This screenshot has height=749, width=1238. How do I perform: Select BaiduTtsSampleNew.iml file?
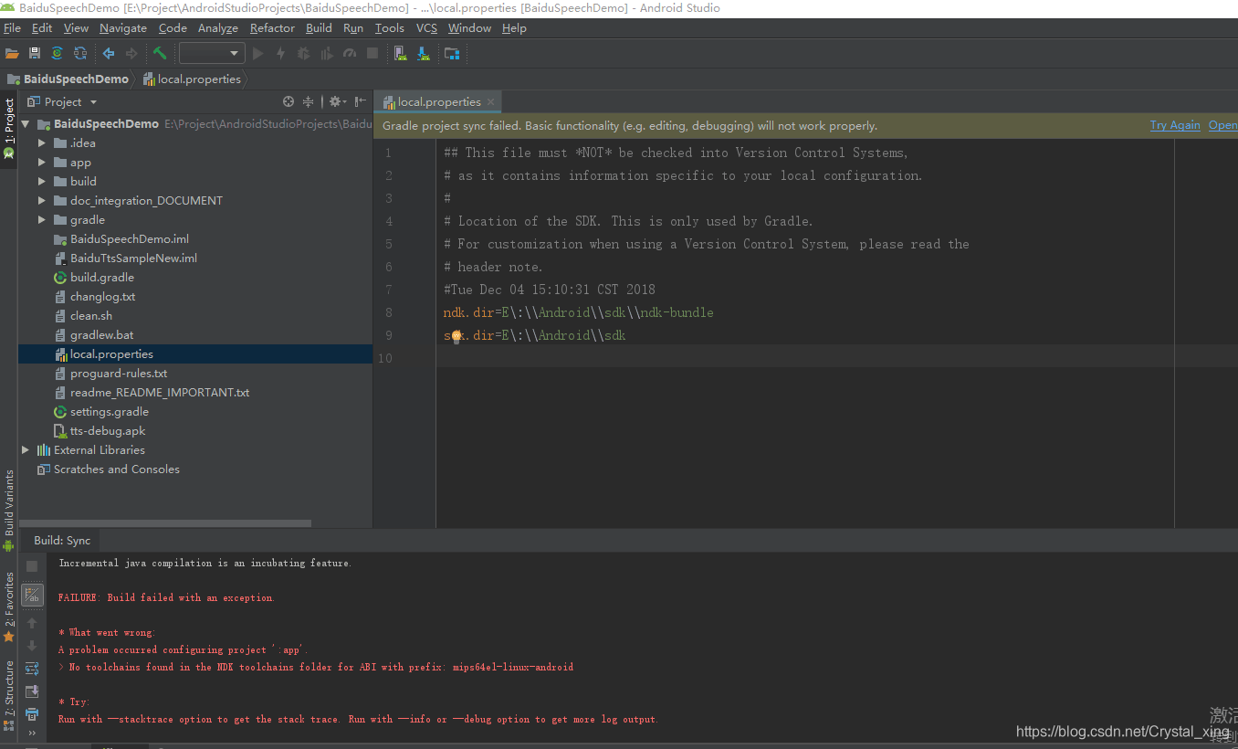(x=133, y=258)
